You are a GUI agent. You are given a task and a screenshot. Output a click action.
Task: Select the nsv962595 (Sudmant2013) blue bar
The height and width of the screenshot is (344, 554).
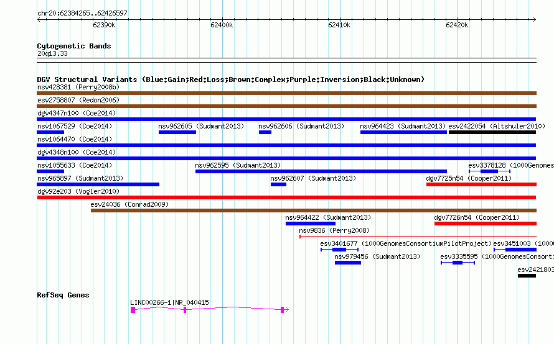point(321,171)
